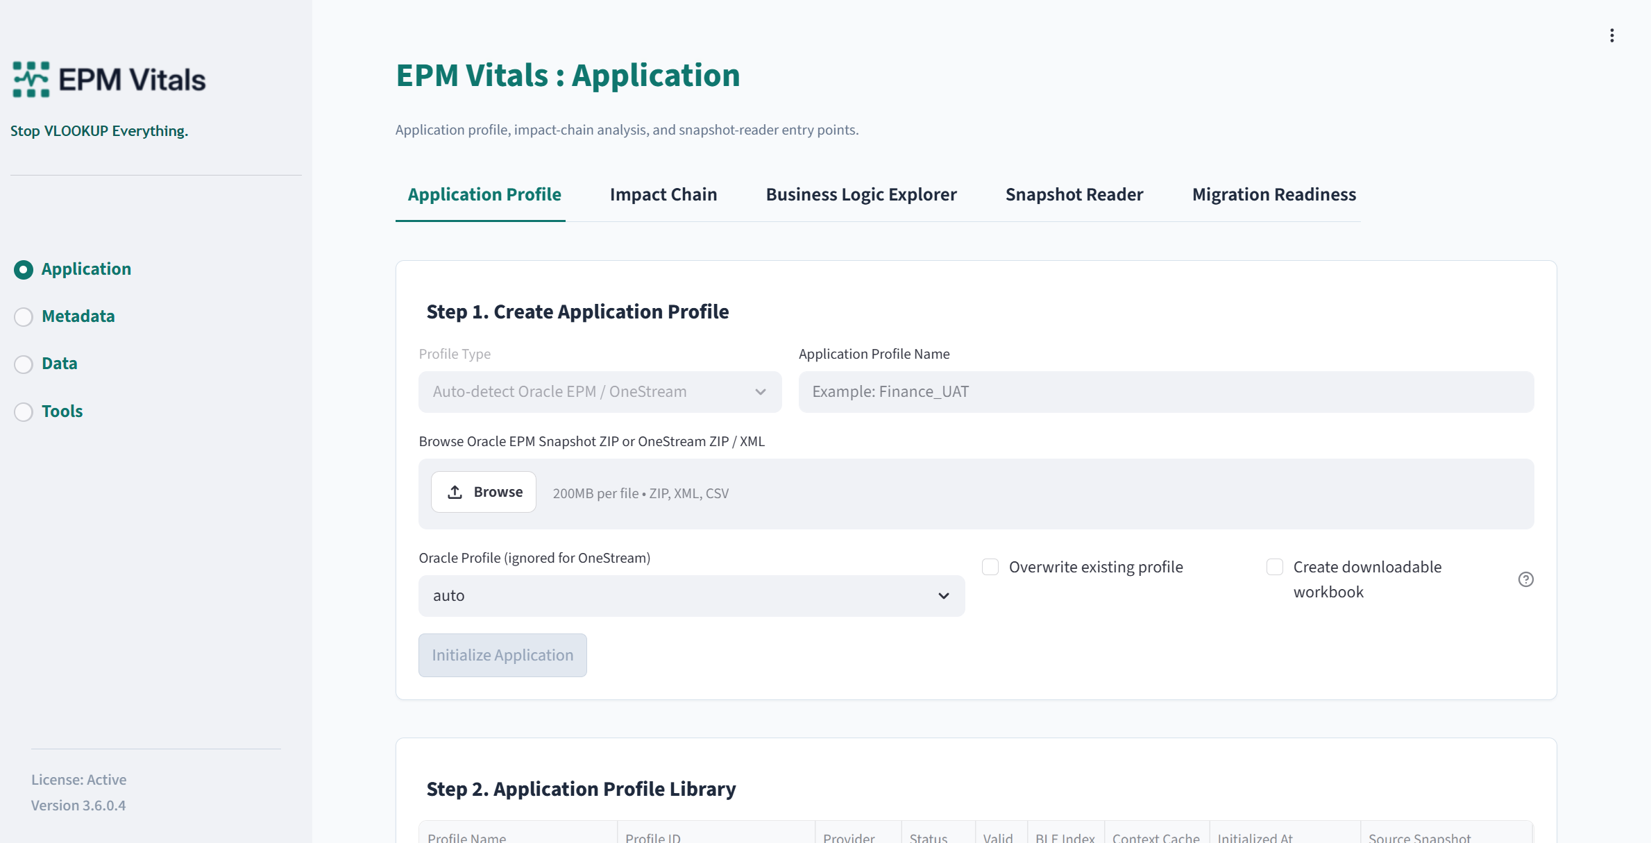Switch to the Snapshot Reader tab
Viewport: 1651px width, 843px height.
click(1074, 195)
